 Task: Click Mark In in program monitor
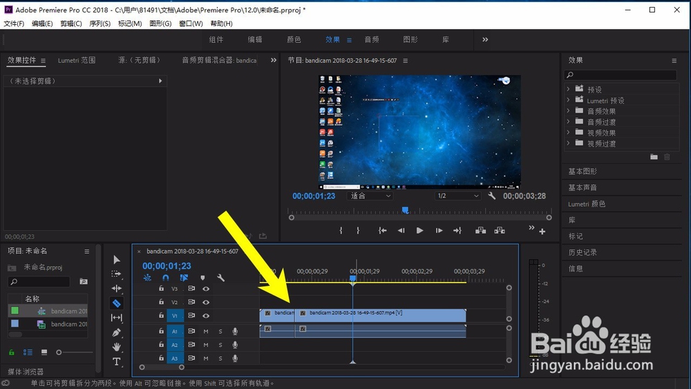(341, 230)
